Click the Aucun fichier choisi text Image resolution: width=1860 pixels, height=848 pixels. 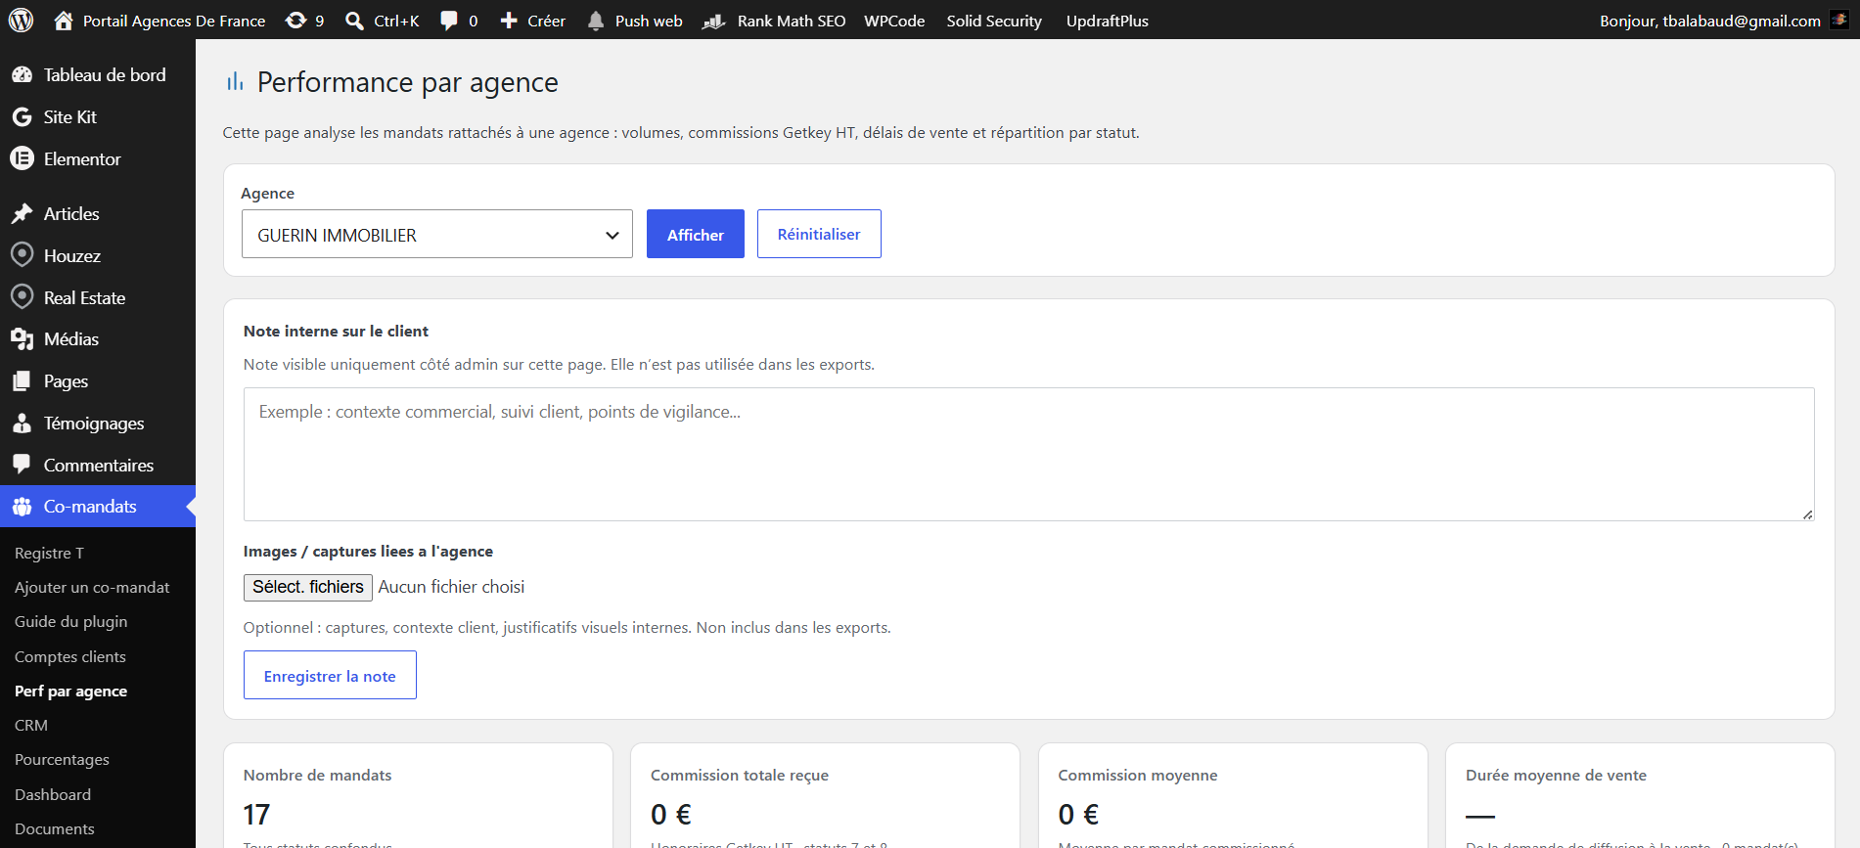click(x=451, y=587)
